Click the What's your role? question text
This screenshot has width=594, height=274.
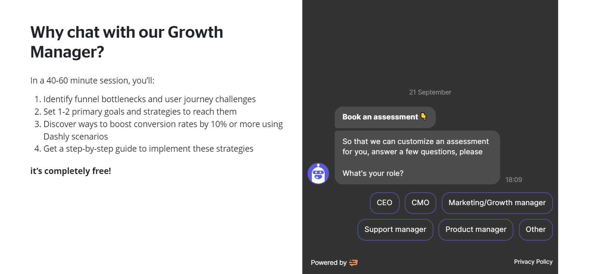point(373,173)
